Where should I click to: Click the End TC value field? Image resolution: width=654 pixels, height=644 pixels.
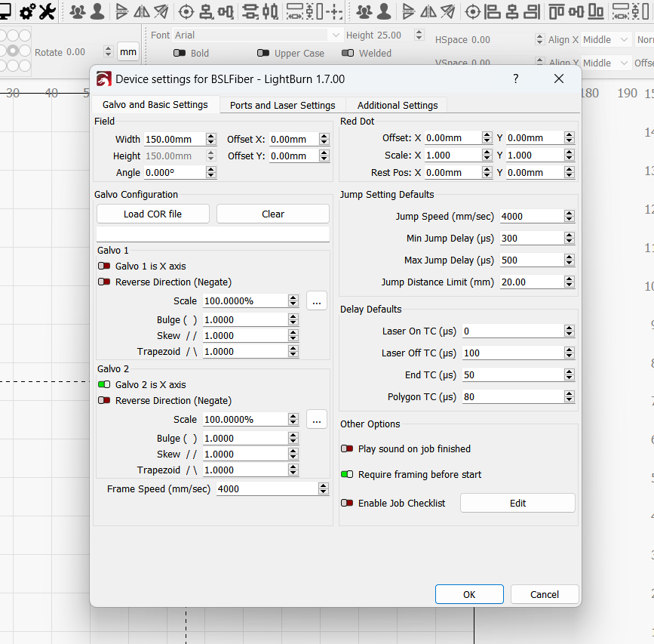(x=514, y=374)
